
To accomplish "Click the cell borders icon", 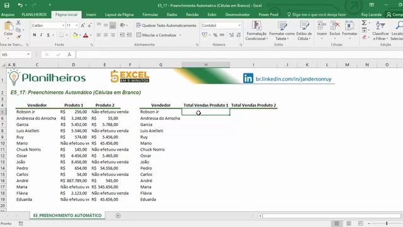I will (62, 35).
